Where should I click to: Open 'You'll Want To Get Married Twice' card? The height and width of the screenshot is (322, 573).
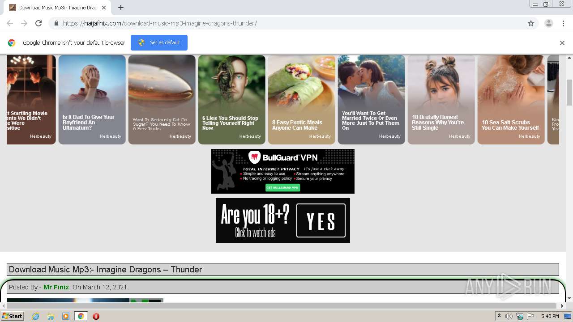point(372,100)
